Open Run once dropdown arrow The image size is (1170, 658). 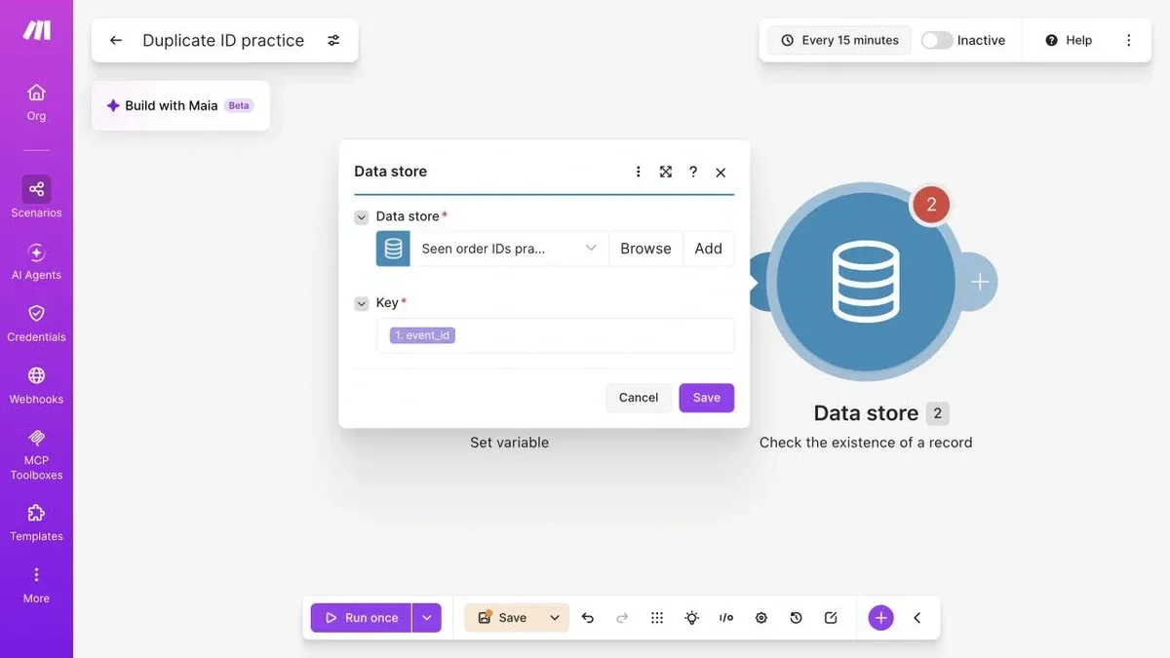pos(427,618)
